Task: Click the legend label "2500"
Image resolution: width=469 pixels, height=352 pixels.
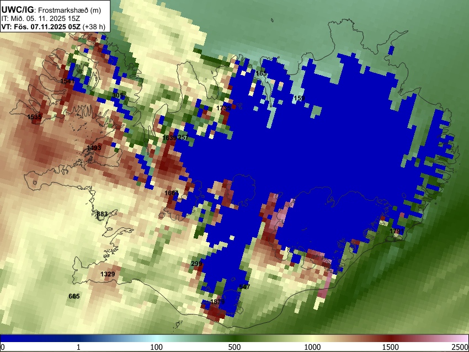Action: (x=460, y=347)
